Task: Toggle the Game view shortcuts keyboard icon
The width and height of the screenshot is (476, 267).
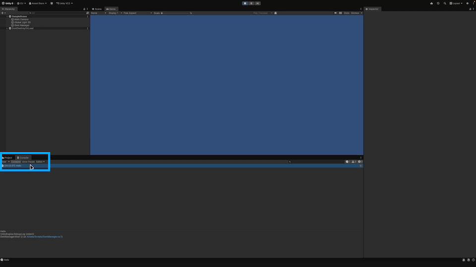Action: click(340, 13)
